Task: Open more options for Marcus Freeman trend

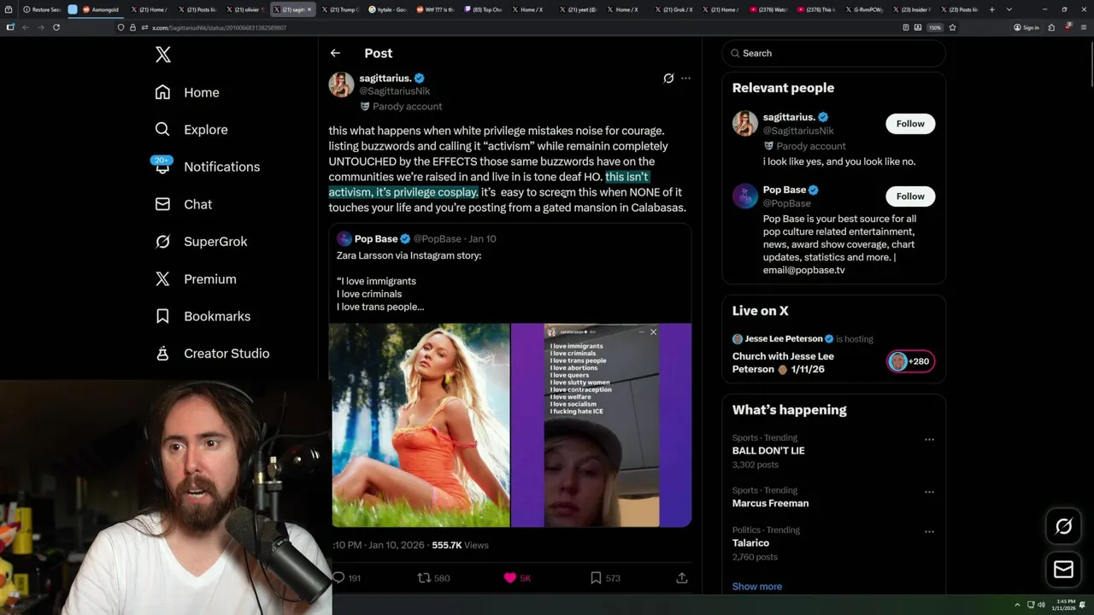Action: (x=929, y=492)
